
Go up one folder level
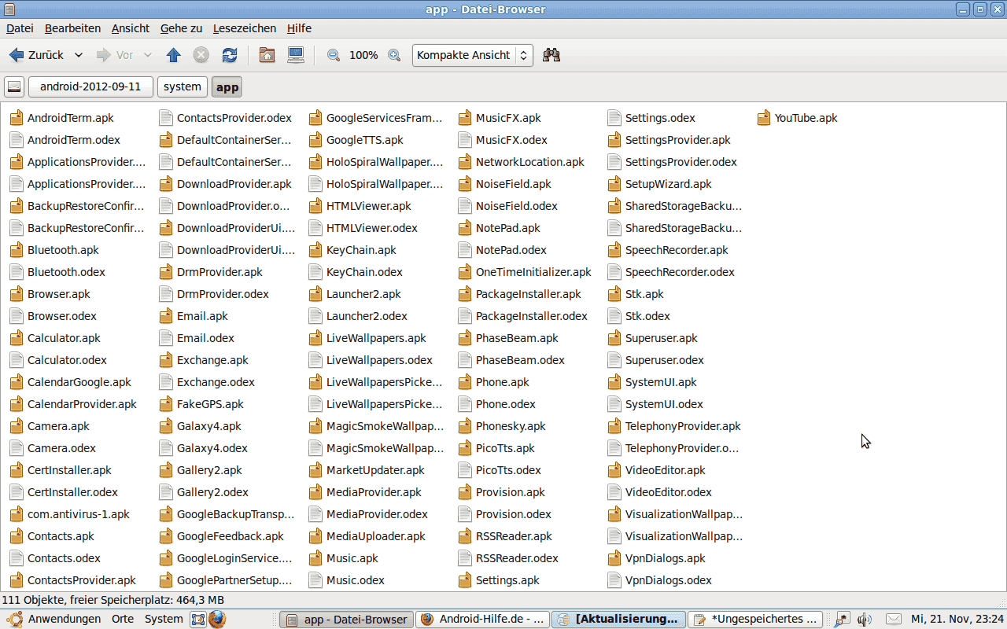[x=174, y=55]
